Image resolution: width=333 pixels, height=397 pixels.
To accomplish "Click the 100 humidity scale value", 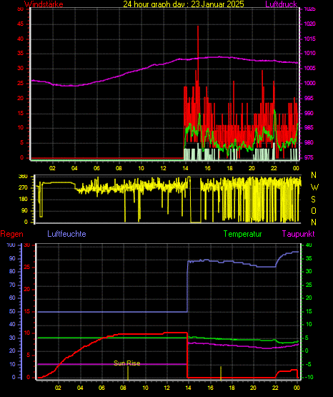I will (x=11, y=245).
